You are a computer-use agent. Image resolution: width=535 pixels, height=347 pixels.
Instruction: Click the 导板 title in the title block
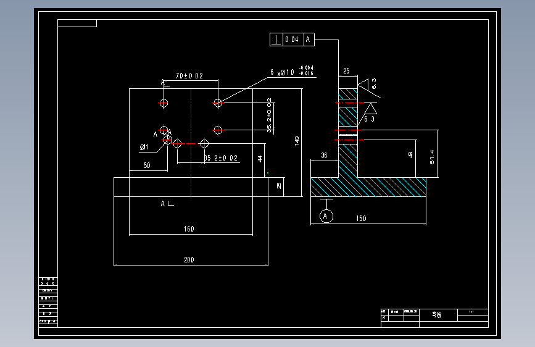tap(437, 314)
